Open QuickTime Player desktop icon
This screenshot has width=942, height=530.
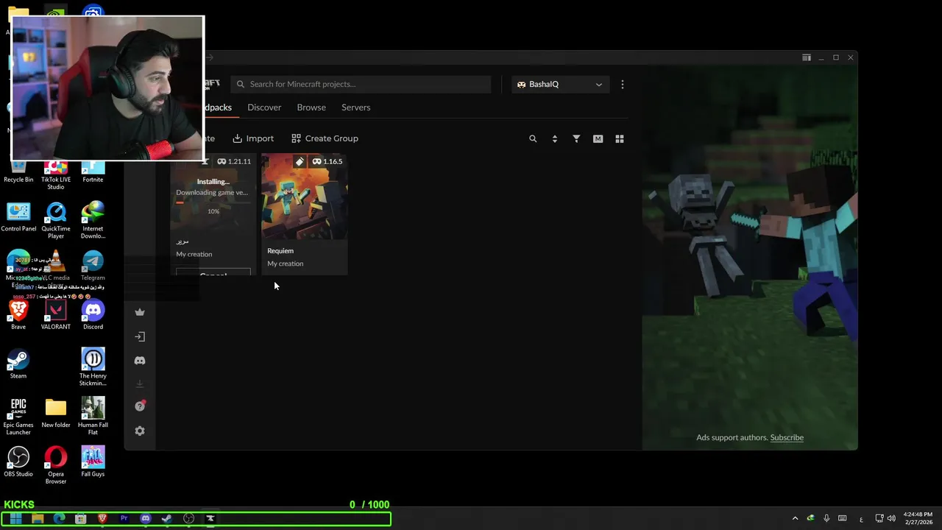click(x=56, y=221)
